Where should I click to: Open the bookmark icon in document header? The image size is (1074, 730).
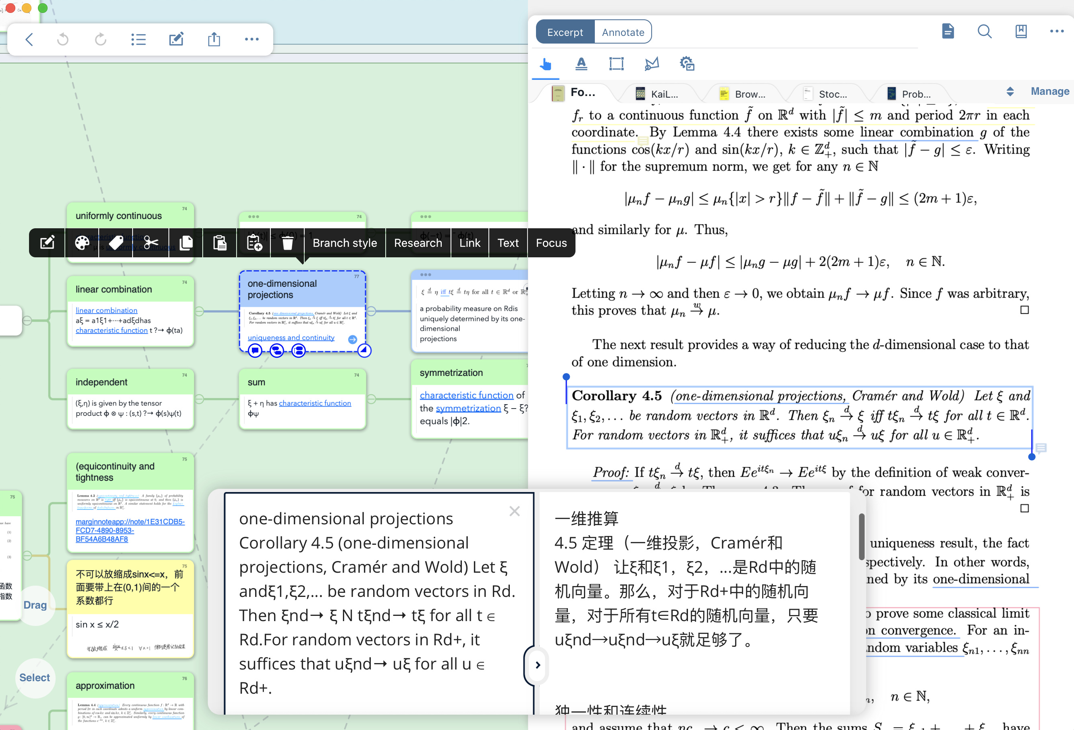tap(1021, 32)
